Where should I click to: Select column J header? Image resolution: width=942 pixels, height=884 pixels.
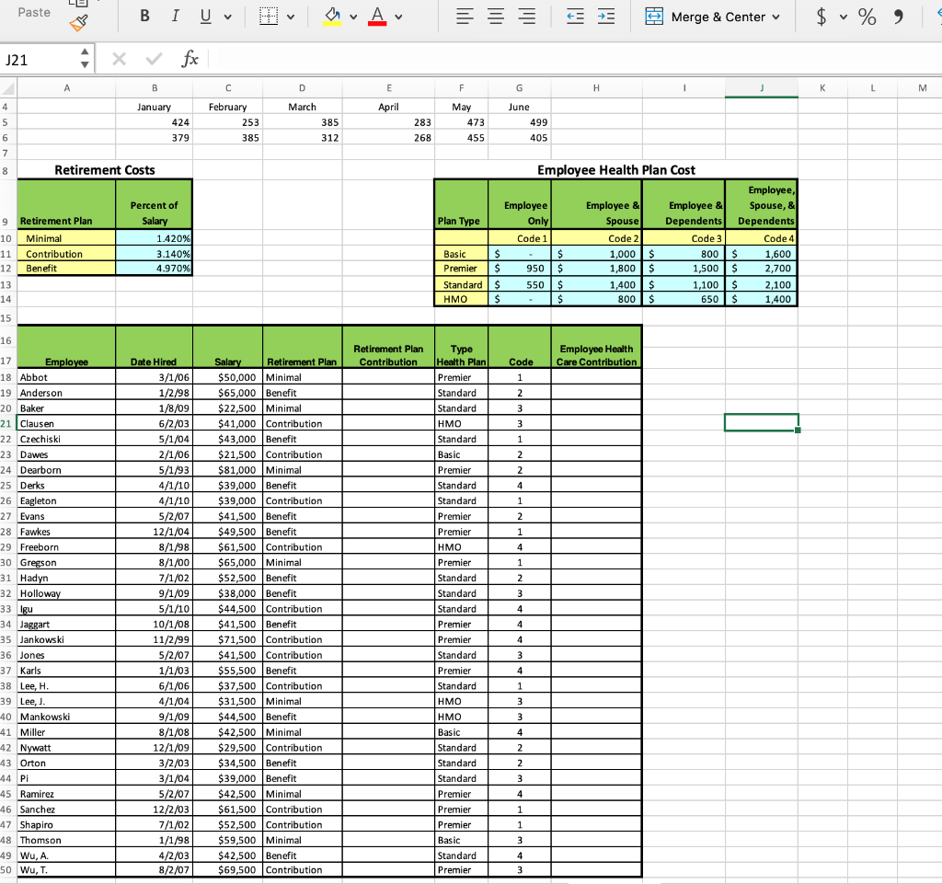(761, 88)
